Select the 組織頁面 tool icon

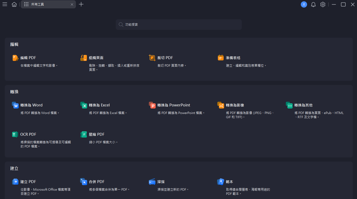click(84, 58)
